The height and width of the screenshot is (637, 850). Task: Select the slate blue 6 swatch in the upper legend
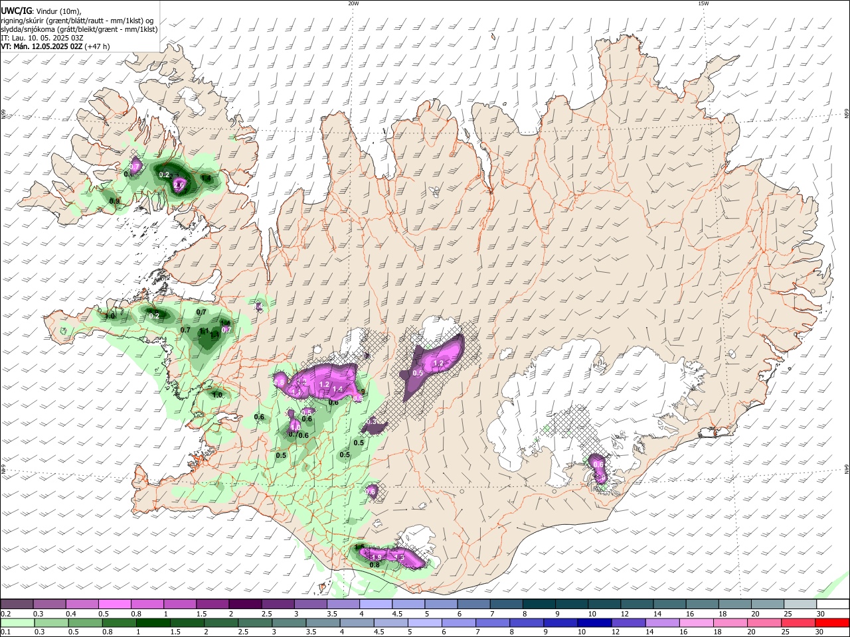473,604
